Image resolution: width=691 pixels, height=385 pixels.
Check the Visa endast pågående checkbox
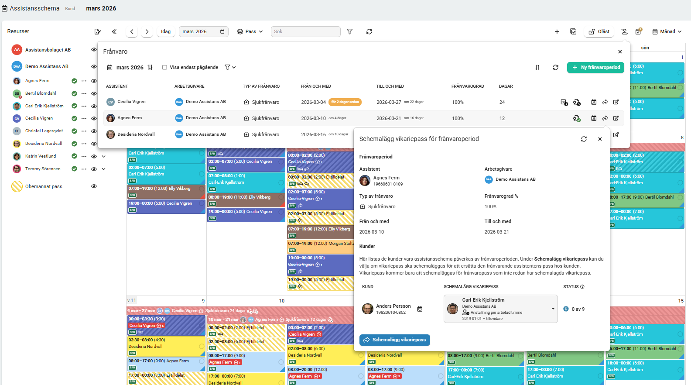click(164, 67)
